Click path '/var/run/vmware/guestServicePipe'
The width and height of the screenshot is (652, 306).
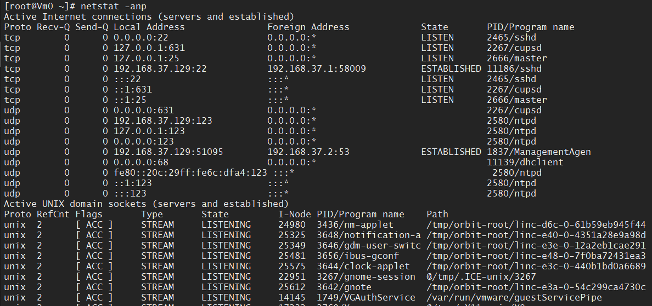tap(514, 297)
